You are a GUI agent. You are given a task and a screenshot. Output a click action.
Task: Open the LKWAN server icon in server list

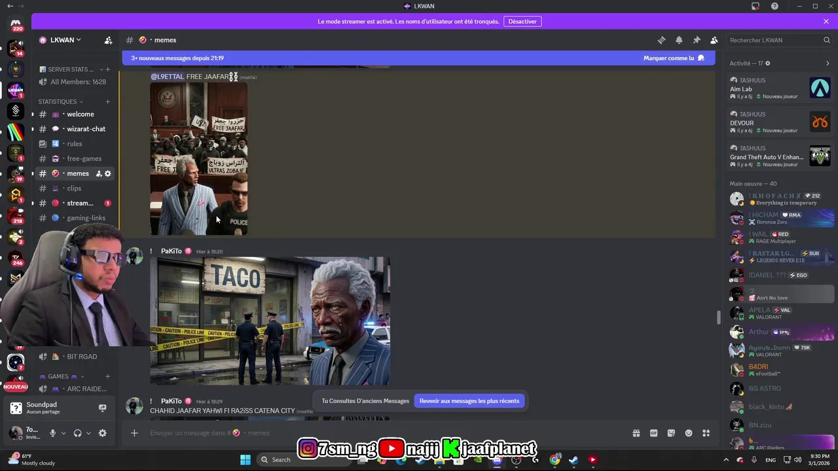coord(16,90)
